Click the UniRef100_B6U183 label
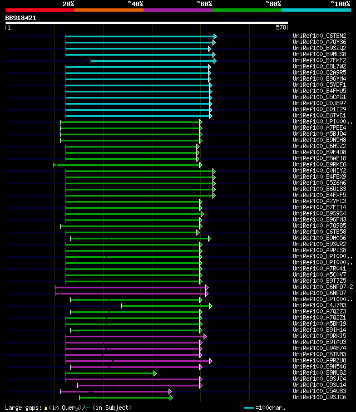Screen dimensions: 356x412 319,189
